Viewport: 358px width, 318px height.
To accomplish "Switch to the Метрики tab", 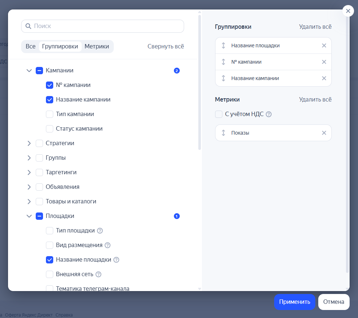I will pos(97,47).
